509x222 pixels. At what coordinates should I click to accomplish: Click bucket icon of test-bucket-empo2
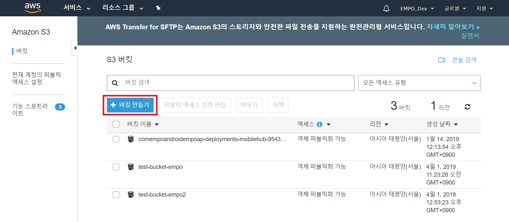click(x=131, y=195)
